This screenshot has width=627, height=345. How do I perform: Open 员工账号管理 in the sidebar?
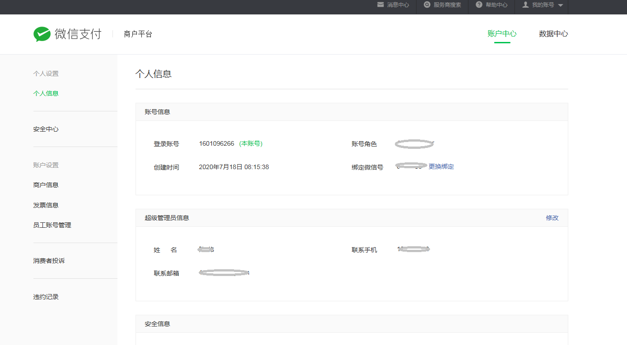pyautogui.click(x=52, y=225)
